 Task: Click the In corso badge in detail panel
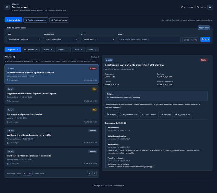(108, 60)
